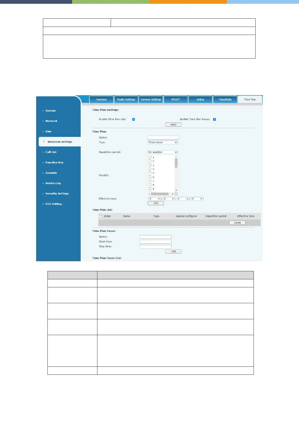Image resolution: width=299 pixels, height=423 pixels.
Task: Open System in the sidebar
Action: click(x=50, y=111)
